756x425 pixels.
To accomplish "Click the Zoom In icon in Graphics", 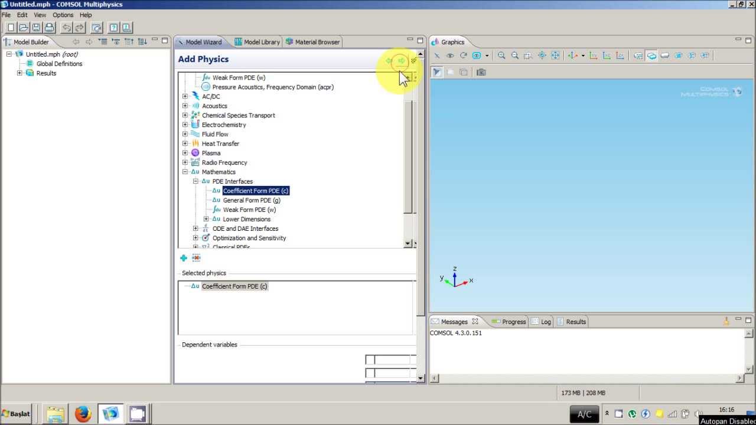I will 501,55.
